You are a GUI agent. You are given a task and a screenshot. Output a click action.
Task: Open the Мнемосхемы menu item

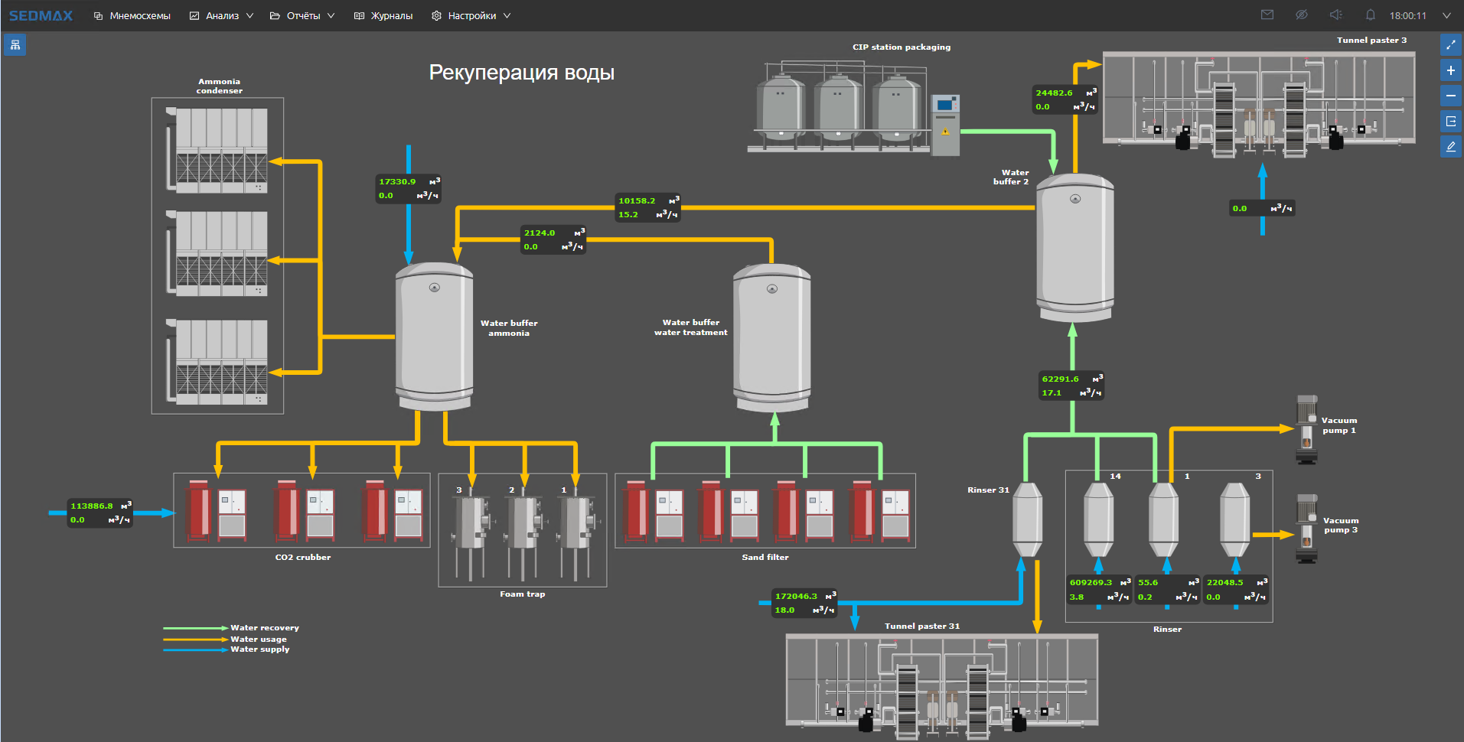[x=132, y=16]
